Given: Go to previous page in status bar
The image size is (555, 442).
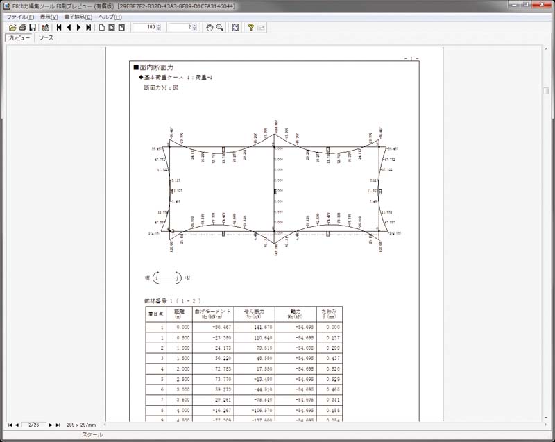Looking at the screenshot, I should (17, 425).
